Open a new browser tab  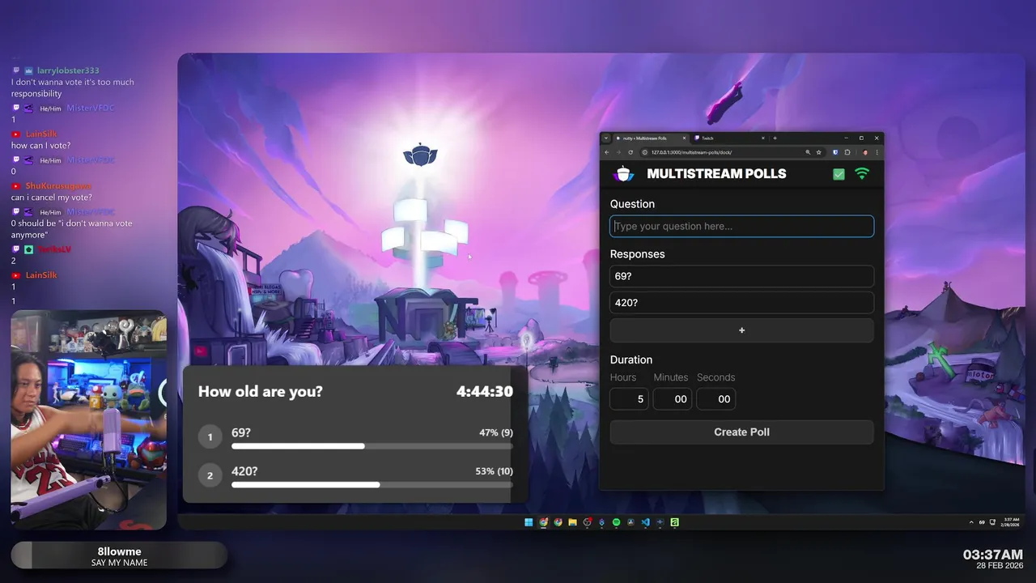tap(775, 138)
